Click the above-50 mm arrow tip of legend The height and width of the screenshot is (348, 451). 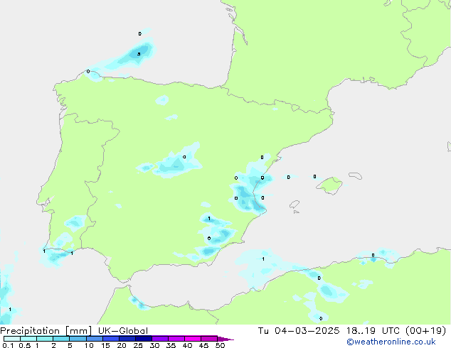click(225, 339)
